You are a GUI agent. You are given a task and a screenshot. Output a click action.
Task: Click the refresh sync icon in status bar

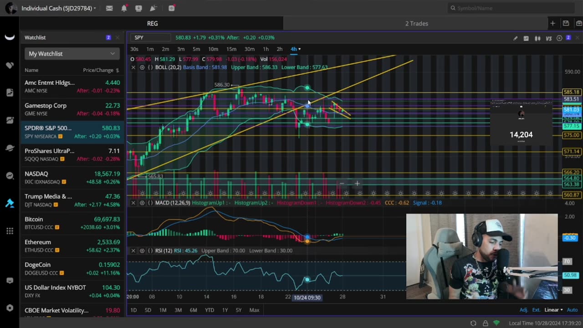point(473,323)
